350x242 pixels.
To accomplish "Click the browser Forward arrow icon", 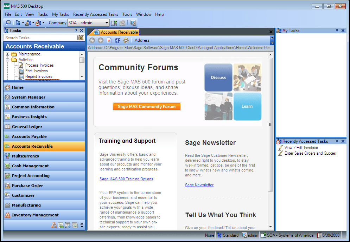I will [x=101, y=40].
